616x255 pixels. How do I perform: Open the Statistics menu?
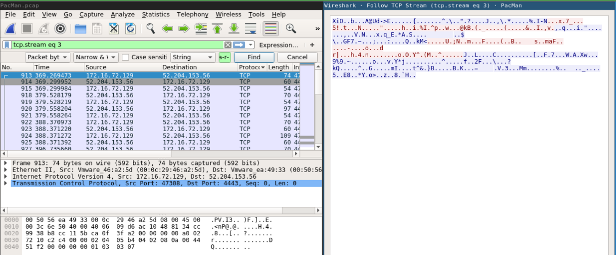click(156, 14)
